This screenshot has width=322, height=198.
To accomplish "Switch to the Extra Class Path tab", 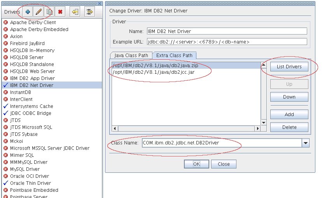I will tap(175, 56).
